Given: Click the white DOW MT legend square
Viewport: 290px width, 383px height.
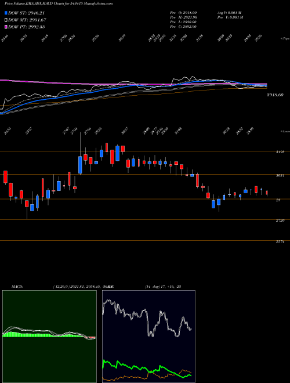Looking at the screenshot, I should point(6,20).
